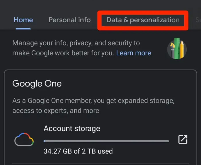Click the Account storage label
Image resolution: width=201 pixels, height=165 pixels.
72,128
